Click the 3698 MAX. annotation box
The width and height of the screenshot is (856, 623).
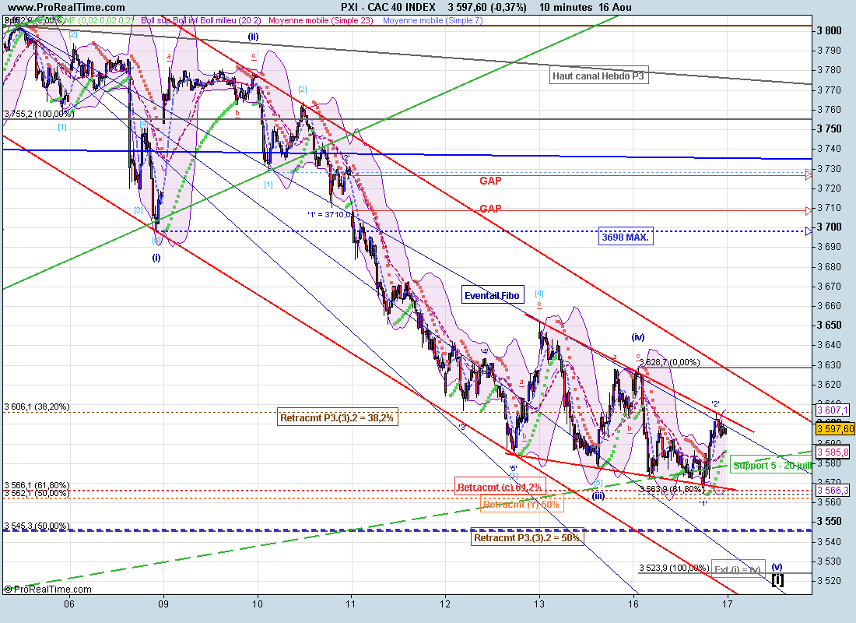[626, 237]
